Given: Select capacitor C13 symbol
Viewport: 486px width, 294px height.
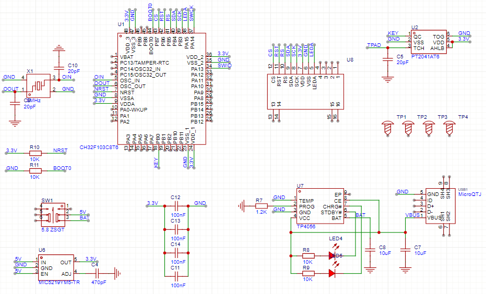Looking at the screenshot, I should click(x=176, y=229).
